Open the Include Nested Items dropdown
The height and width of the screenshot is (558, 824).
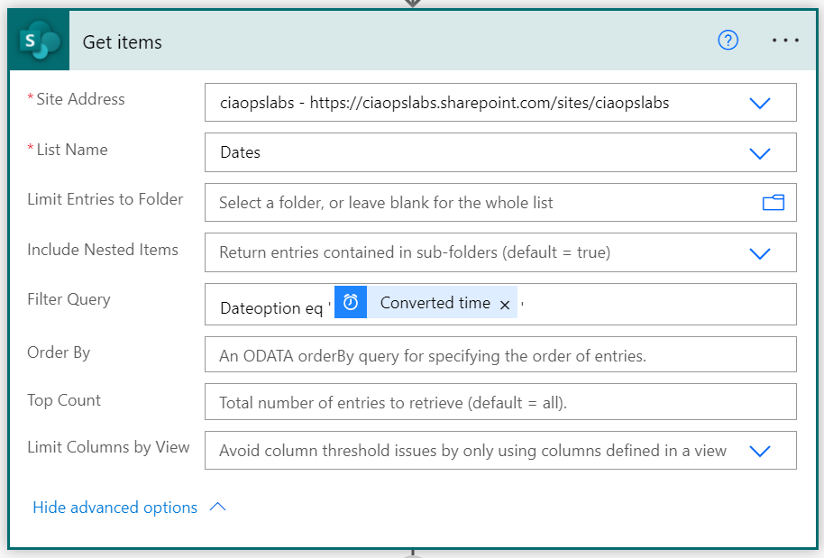pos(760,253)
